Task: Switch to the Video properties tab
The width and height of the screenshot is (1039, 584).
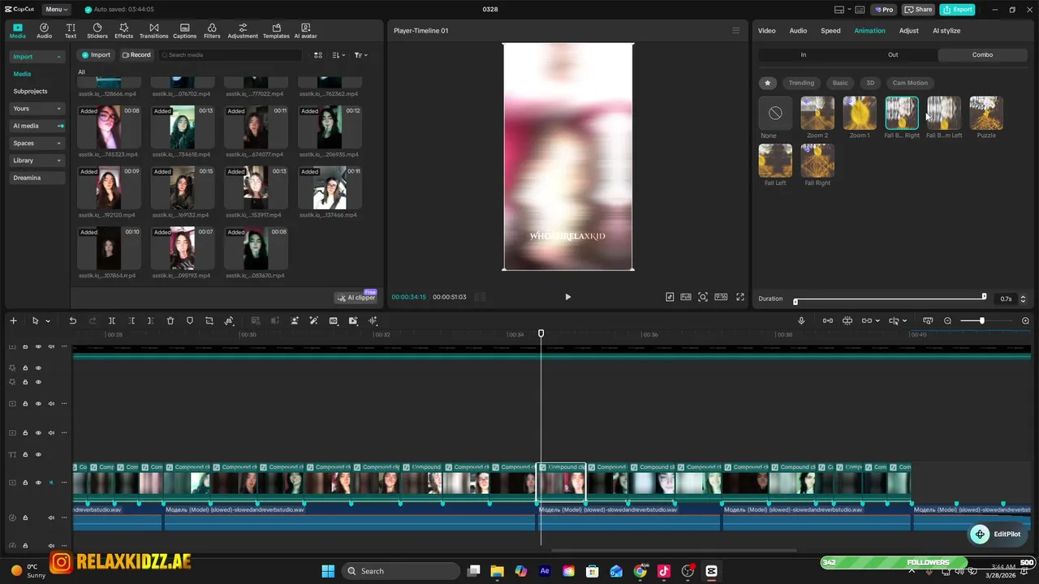Action: pos(766,31)
